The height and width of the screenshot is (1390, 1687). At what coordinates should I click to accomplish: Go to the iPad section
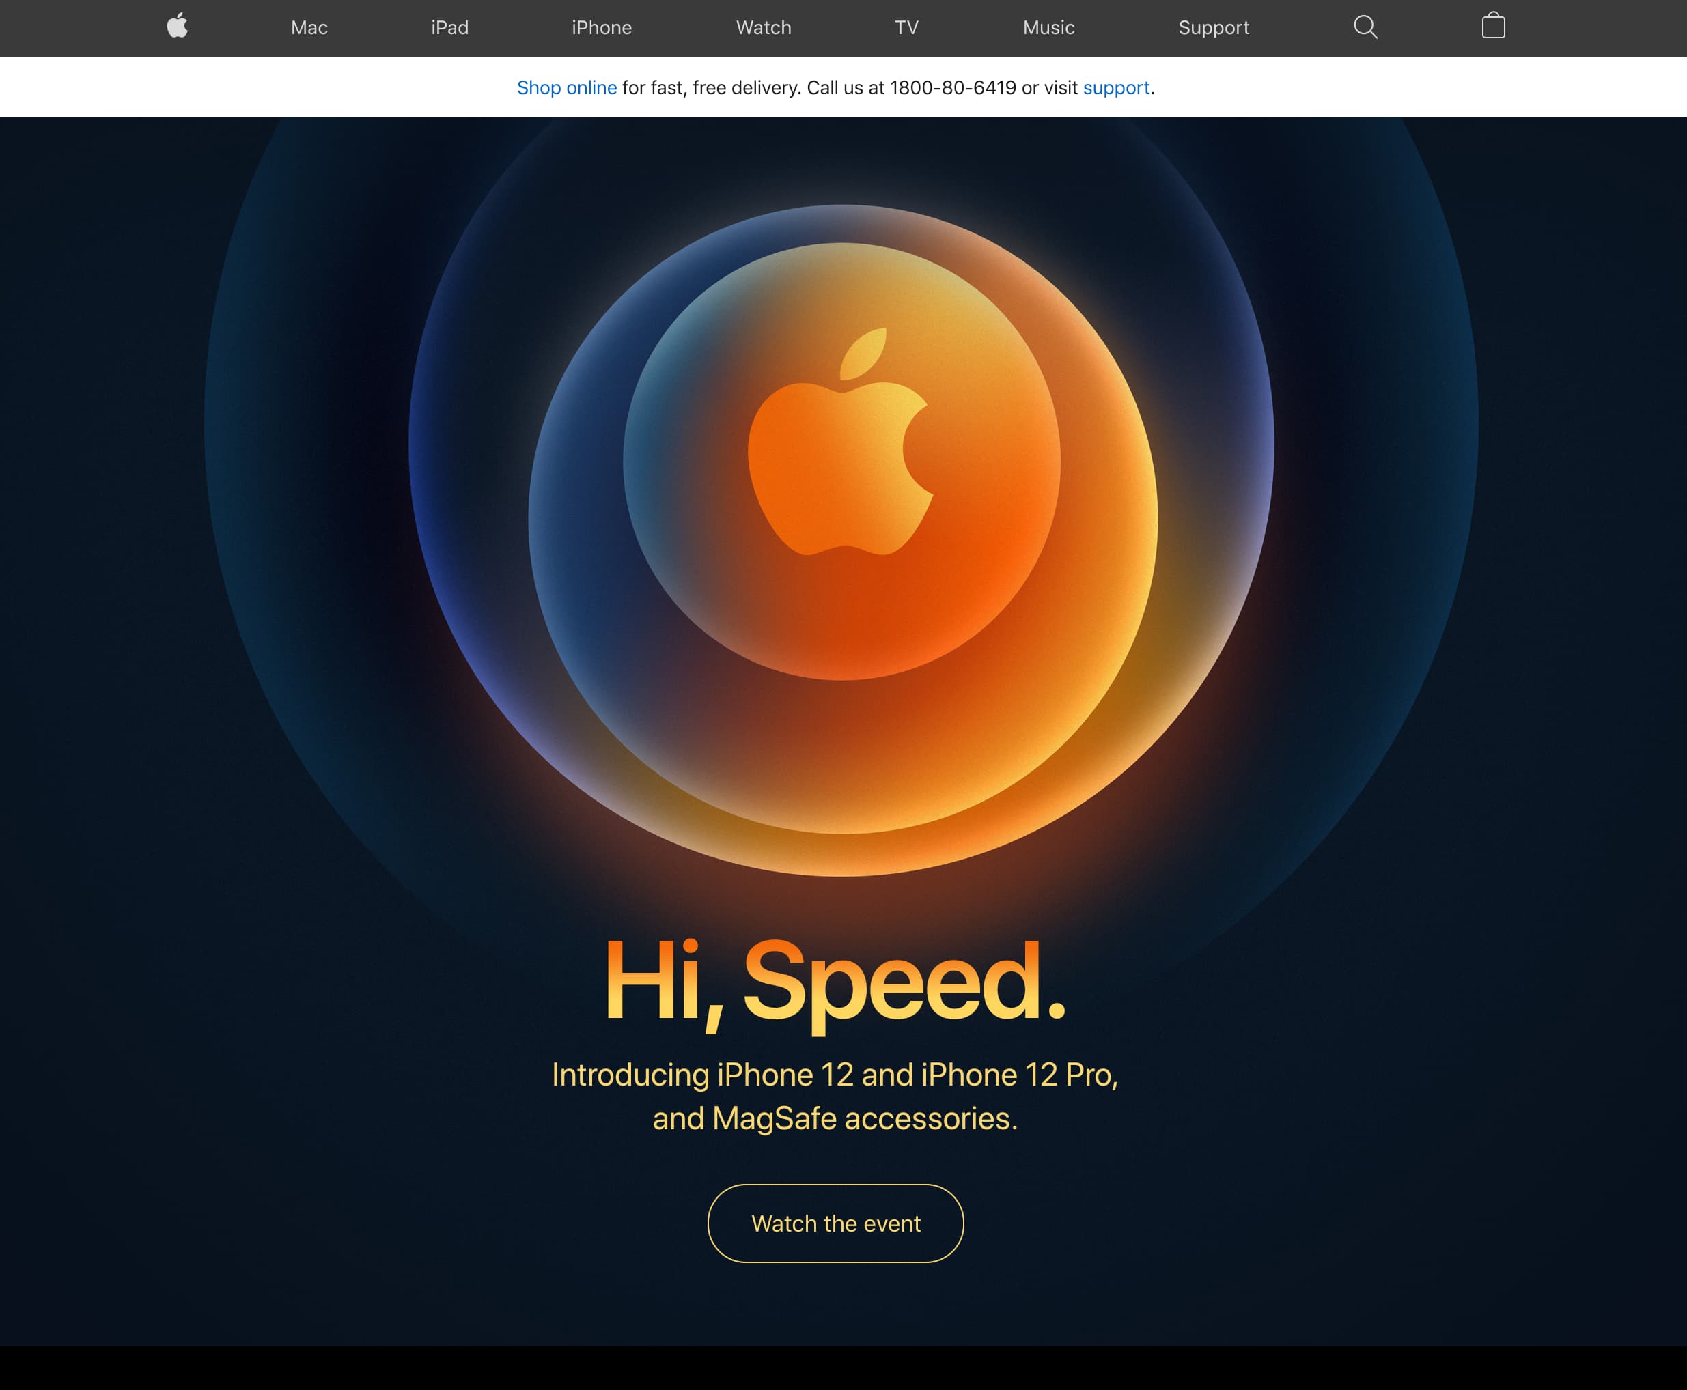click(449, 28)
